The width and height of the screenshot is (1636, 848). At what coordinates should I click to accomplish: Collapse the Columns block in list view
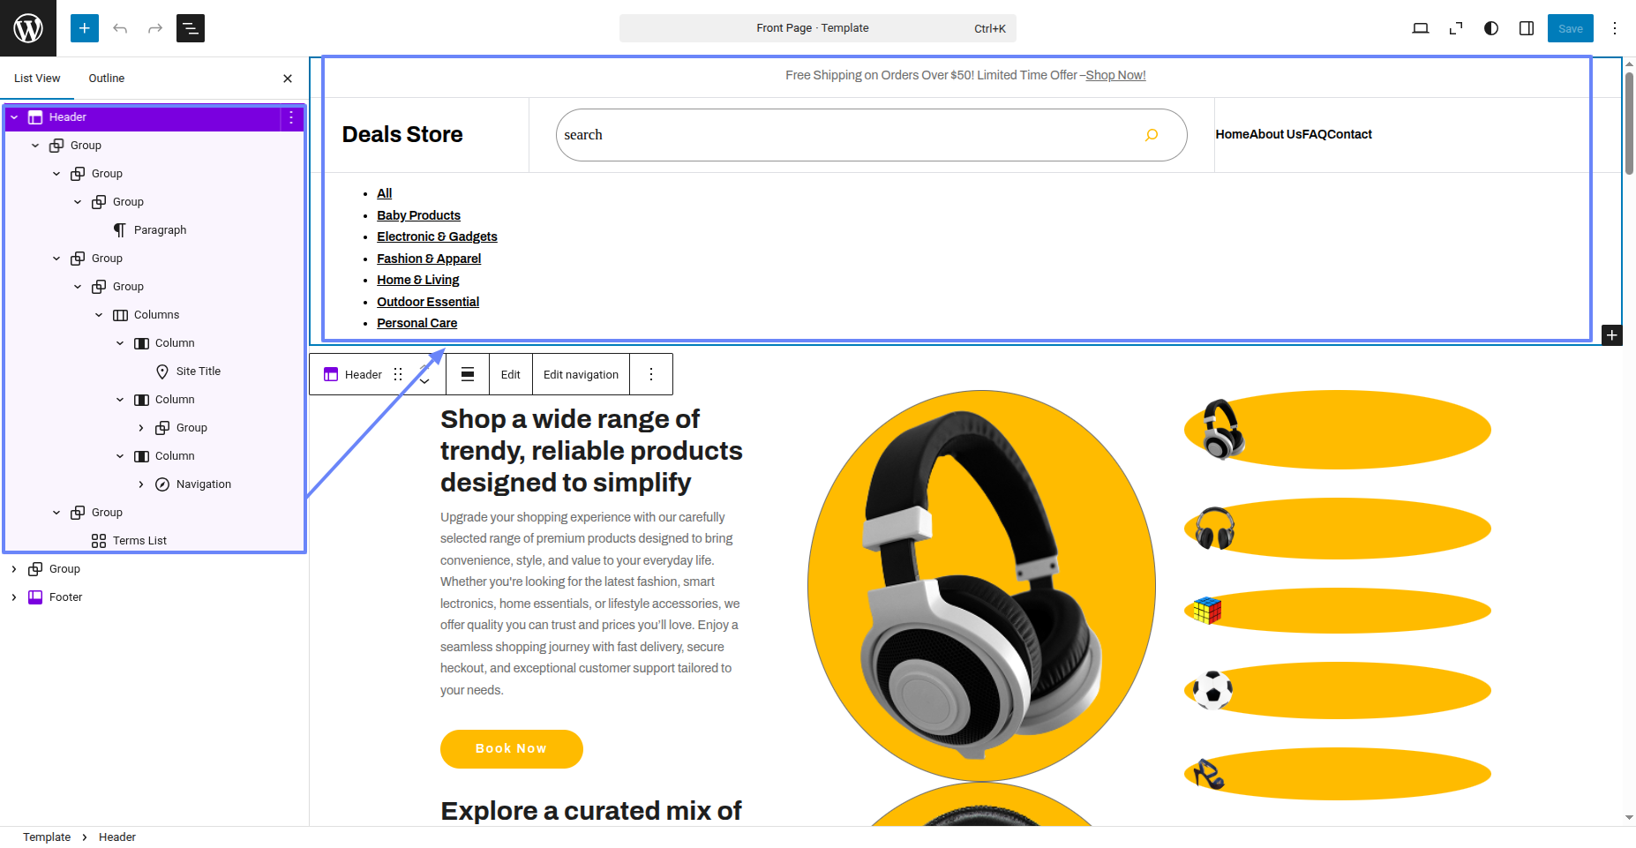click(99, 315)
